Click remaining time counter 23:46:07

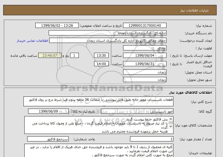tap(50, 55)
